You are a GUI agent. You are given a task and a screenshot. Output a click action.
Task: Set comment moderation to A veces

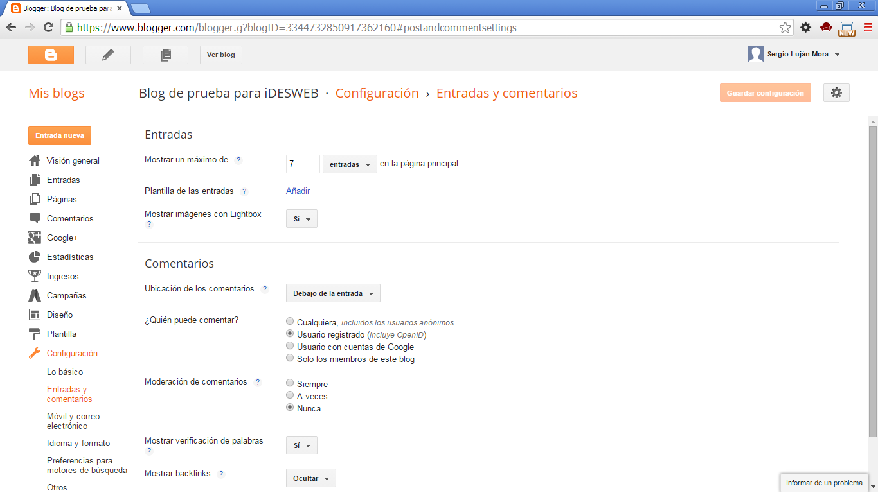[290, 395]
